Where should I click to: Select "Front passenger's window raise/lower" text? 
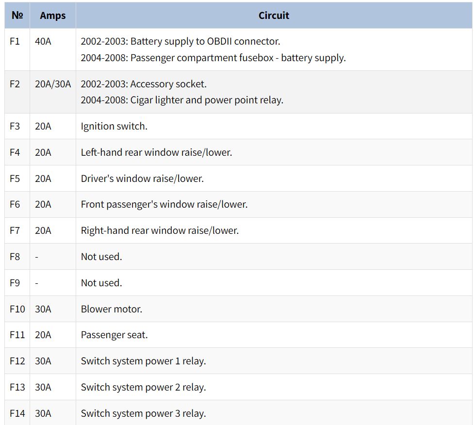pyautogui.click(x=164, y=205)
